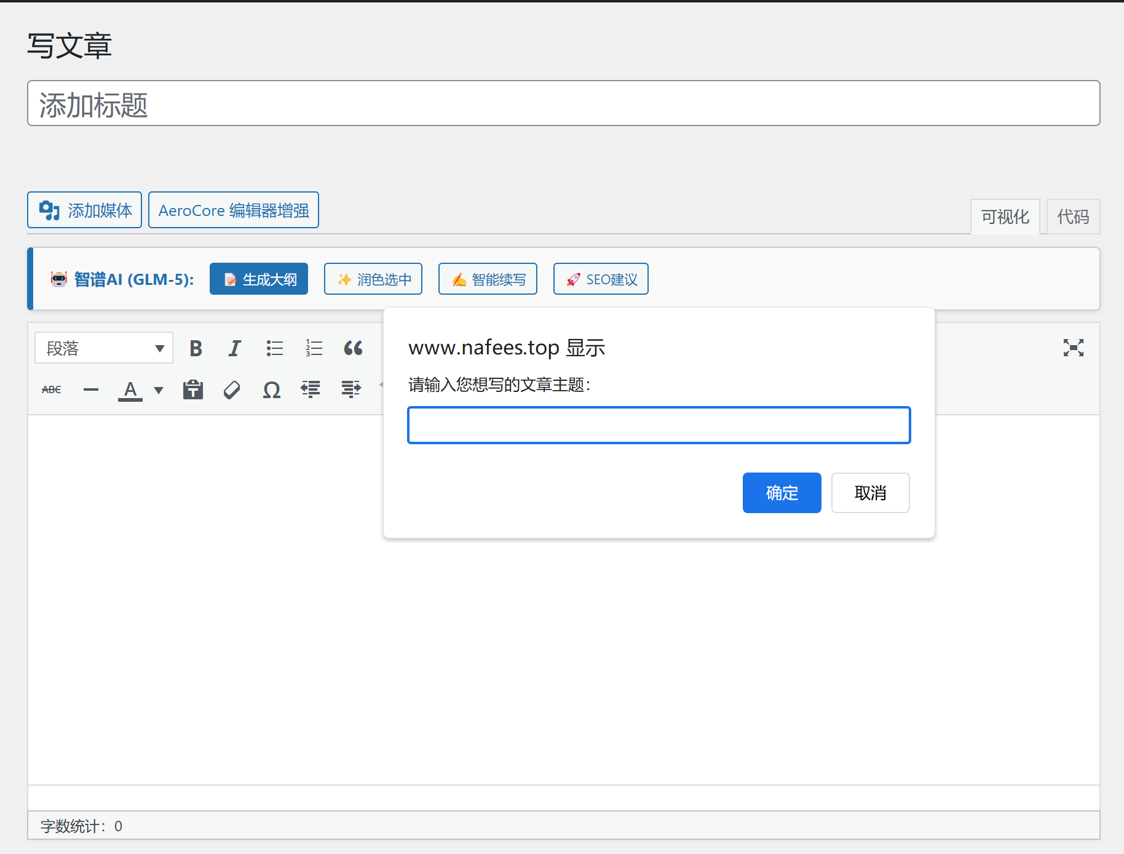Decrease paragraph indent

(x=311, y=389)
